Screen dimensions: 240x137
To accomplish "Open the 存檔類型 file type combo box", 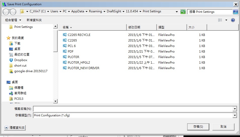I will (x=135, y=115).
